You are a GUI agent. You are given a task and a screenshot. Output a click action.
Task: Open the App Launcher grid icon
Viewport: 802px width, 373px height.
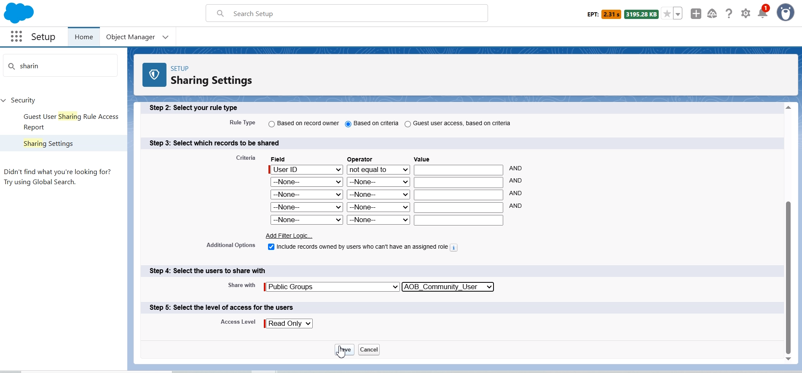point(16,37)
